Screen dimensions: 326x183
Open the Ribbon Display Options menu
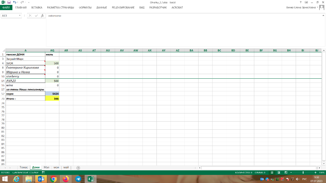coord(306,2)
